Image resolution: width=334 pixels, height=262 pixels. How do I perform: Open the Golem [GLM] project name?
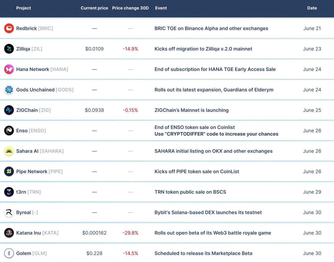click(x=31, y=253)
